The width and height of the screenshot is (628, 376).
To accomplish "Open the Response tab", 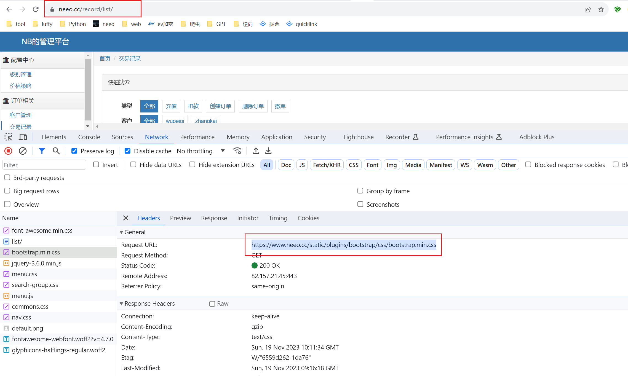I will [214, 218].
